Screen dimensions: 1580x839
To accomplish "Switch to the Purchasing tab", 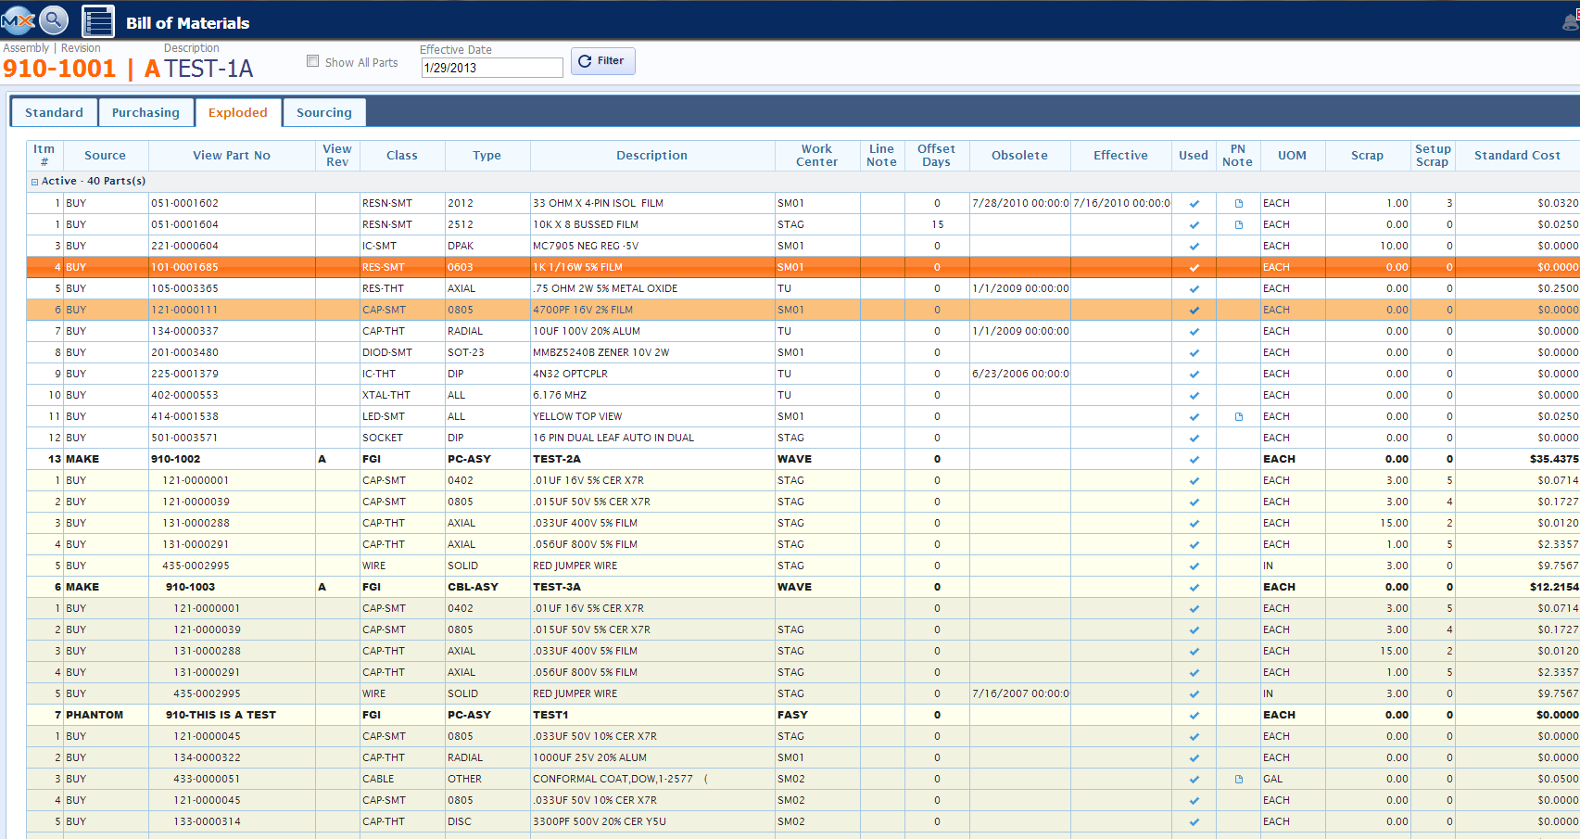I will pos(145,112).
